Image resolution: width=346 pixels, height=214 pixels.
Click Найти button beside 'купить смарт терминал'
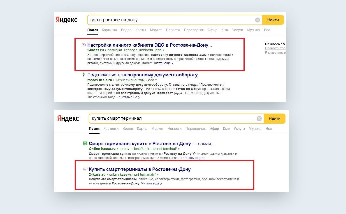[274, 118]
